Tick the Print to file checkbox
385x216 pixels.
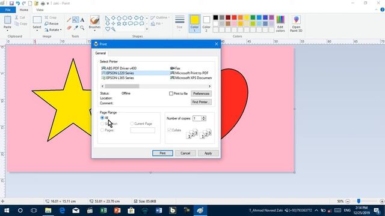[171, 94]
